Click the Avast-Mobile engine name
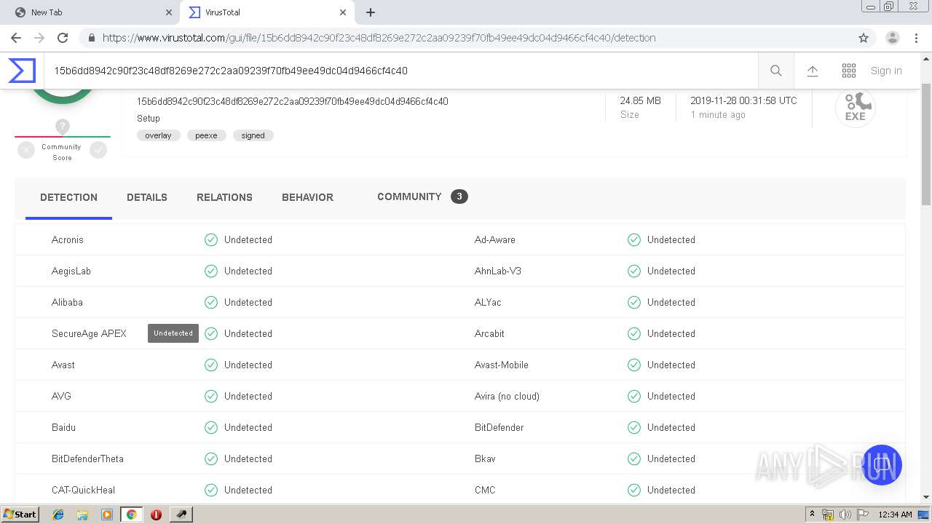This screenshot has width=932, height=524. point(502,365)
